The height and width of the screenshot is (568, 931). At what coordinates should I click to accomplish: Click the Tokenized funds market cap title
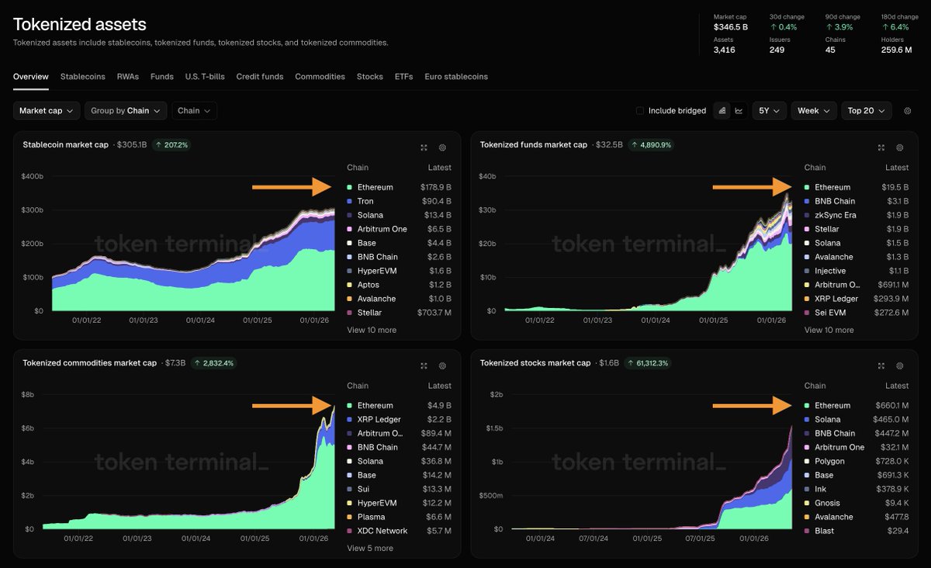tap(534, 144)
